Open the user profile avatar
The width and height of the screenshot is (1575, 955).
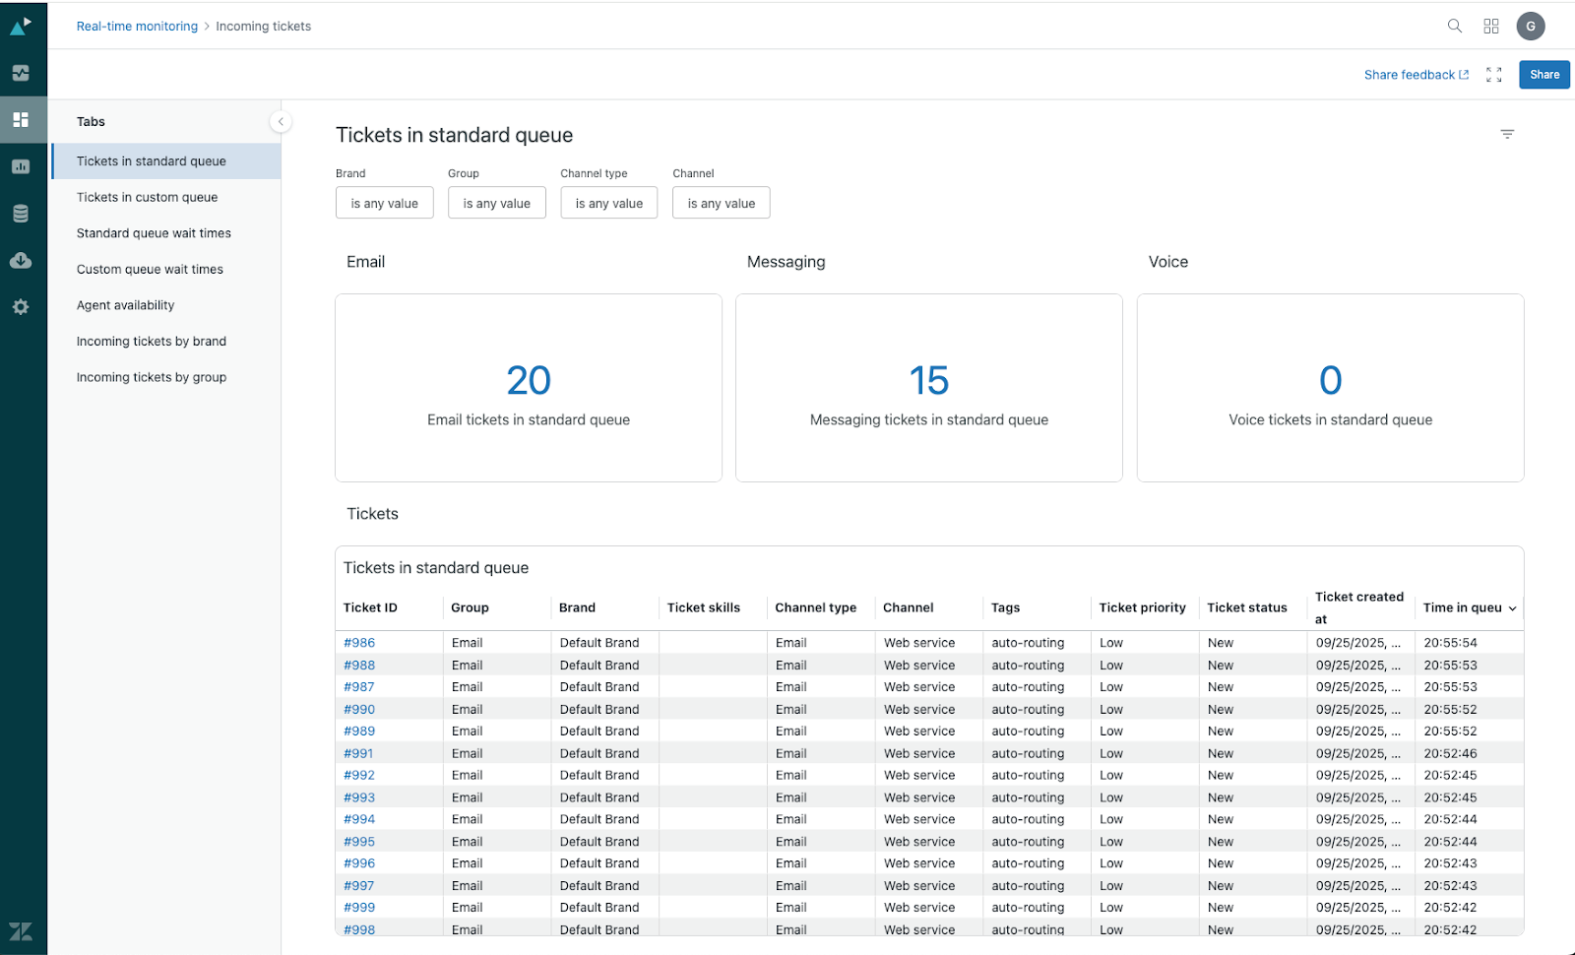[x=1530, y=27]
